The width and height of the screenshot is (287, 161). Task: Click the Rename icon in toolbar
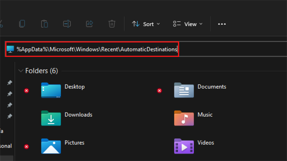click(x=67, y=24)
